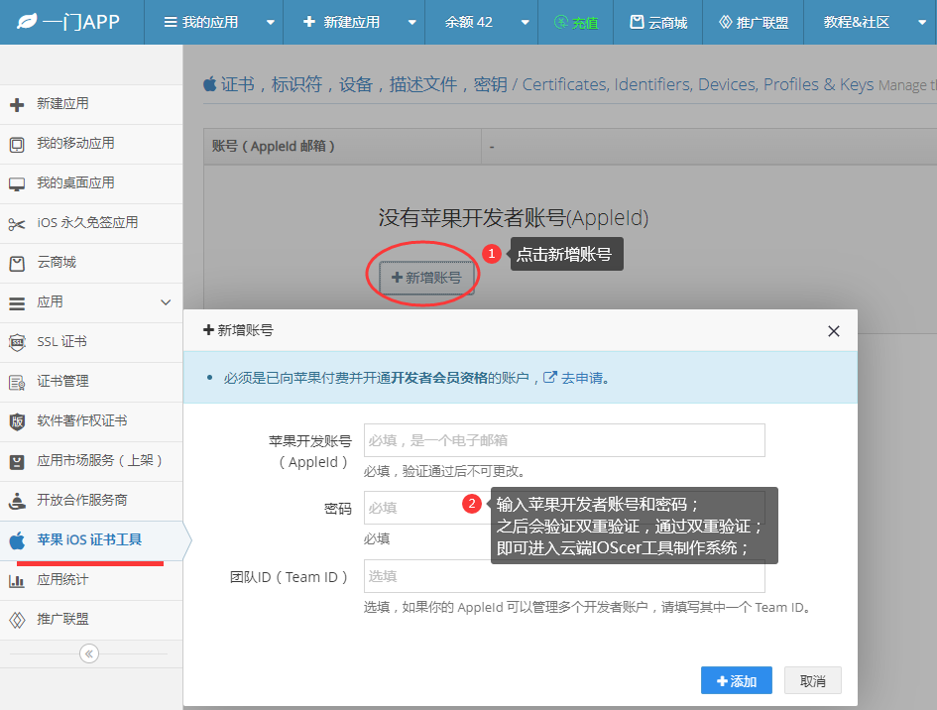This screenshot has width=937, height=710.
Task: Click the 应用市场服务（上架）store icon
Action: coord(17,461)
